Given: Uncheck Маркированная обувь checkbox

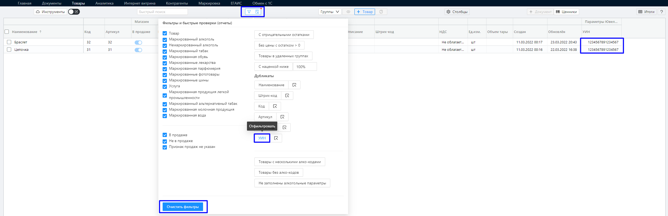Looking at the screenshot, I should (x=165, y=57).
